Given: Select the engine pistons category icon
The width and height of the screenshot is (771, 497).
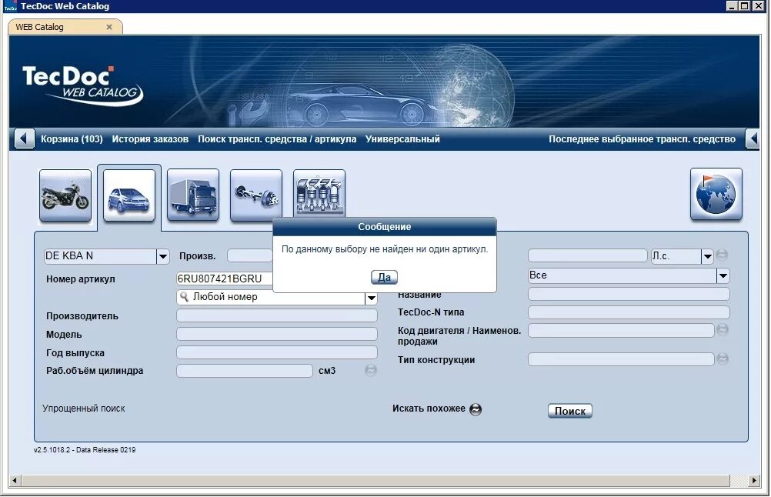Looking at the screenshot, I should (319, 193).
